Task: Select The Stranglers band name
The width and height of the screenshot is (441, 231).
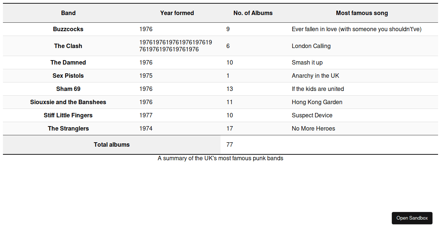Action: (68, 129)
